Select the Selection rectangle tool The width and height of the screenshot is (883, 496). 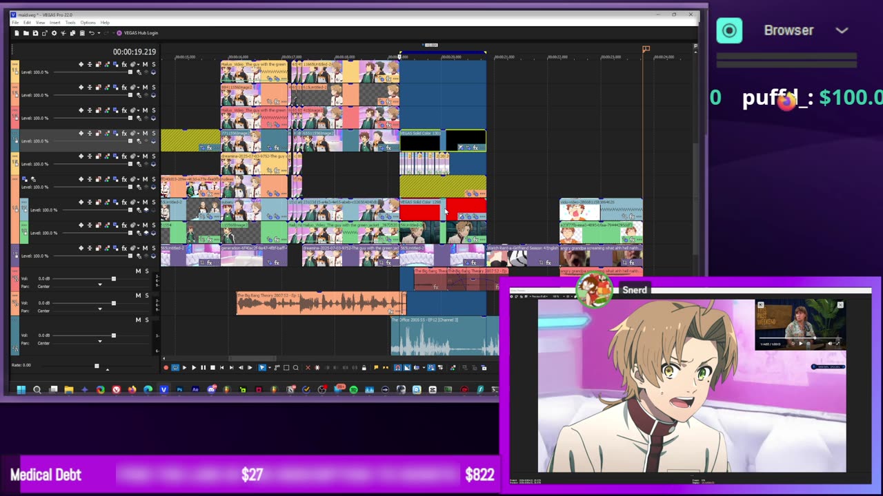coord(286,368)
